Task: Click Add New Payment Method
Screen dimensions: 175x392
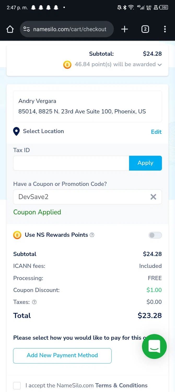Action: [62, 355]
